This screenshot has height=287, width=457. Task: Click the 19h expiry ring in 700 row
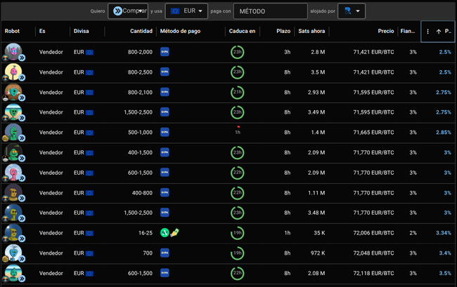point(237,253)
